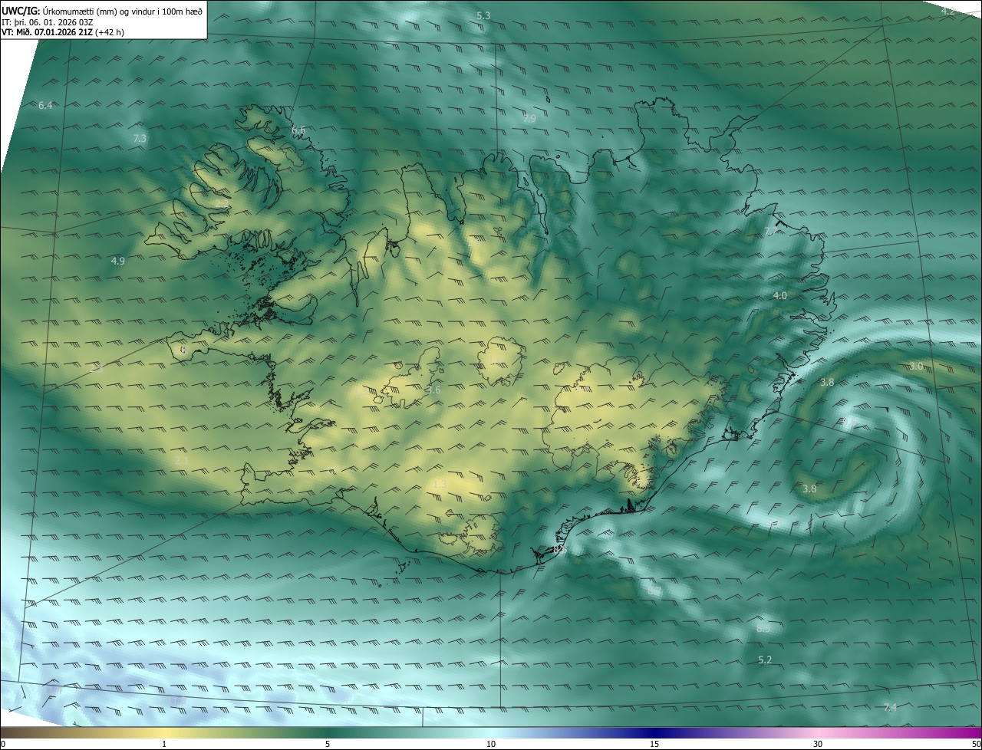Click the 2.3 value label on the map
982x750 pixels.
pyautogui.click(x=96, y=368)
